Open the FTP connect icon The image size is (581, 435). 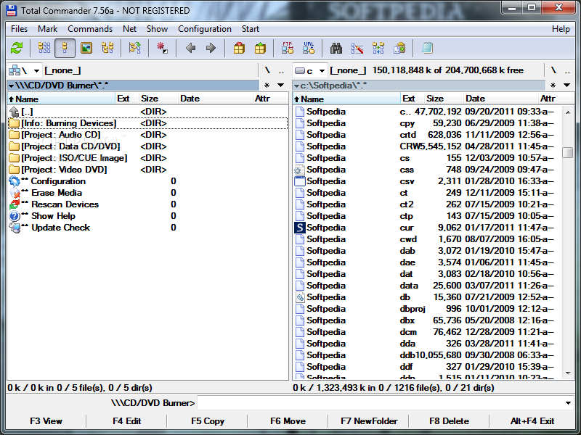(288, 48)
